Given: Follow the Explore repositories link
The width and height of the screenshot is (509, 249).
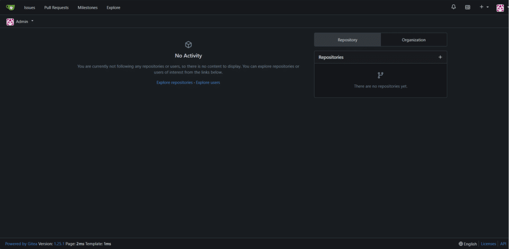Looking at the screenshot, I should coord(174,83).
